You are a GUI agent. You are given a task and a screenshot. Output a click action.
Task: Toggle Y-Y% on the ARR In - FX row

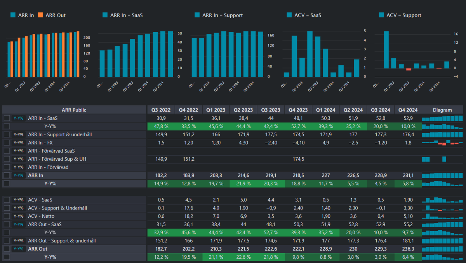tap(18, 143)
